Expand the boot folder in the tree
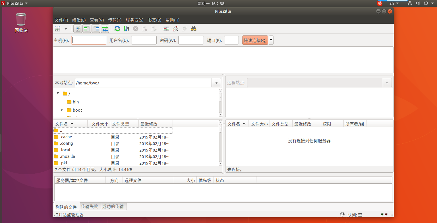Image resolution: width=437 pixels, height=223 pixels. [x=62, y=110]
